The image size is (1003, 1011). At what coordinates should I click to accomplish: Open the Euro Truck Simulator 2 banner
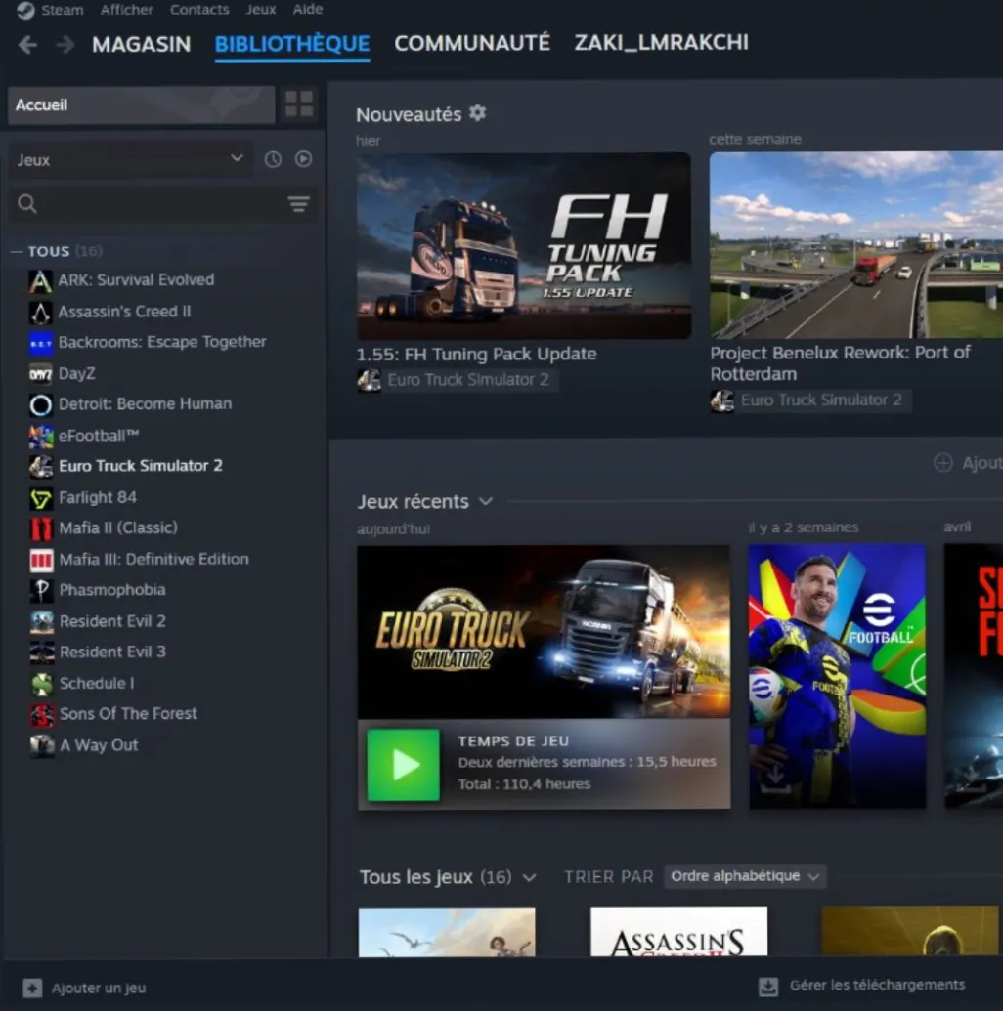coord(545,632)
